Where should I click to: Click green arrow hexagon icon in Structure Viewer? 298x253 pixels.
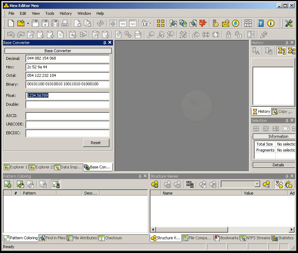(x=289, y=184)
